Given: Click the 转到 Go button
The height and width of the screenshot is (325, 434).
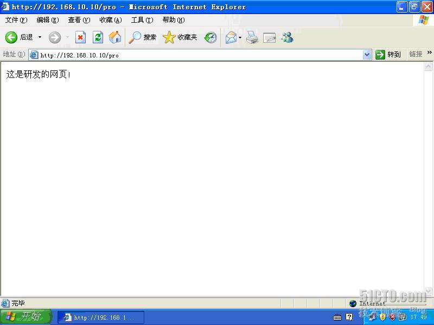Looking at the screenshot, I should tap(388, 55).
